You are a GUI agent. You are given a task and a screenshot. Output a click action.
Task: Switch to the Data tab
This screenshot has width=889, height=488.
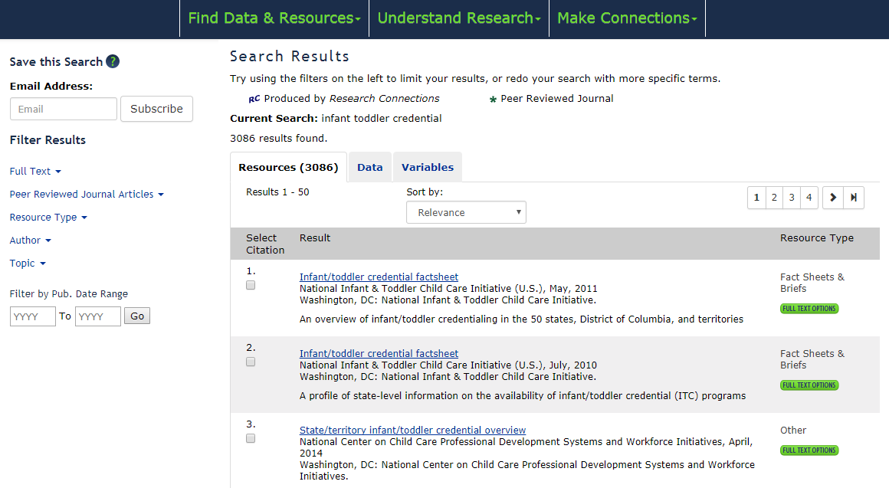369,166
